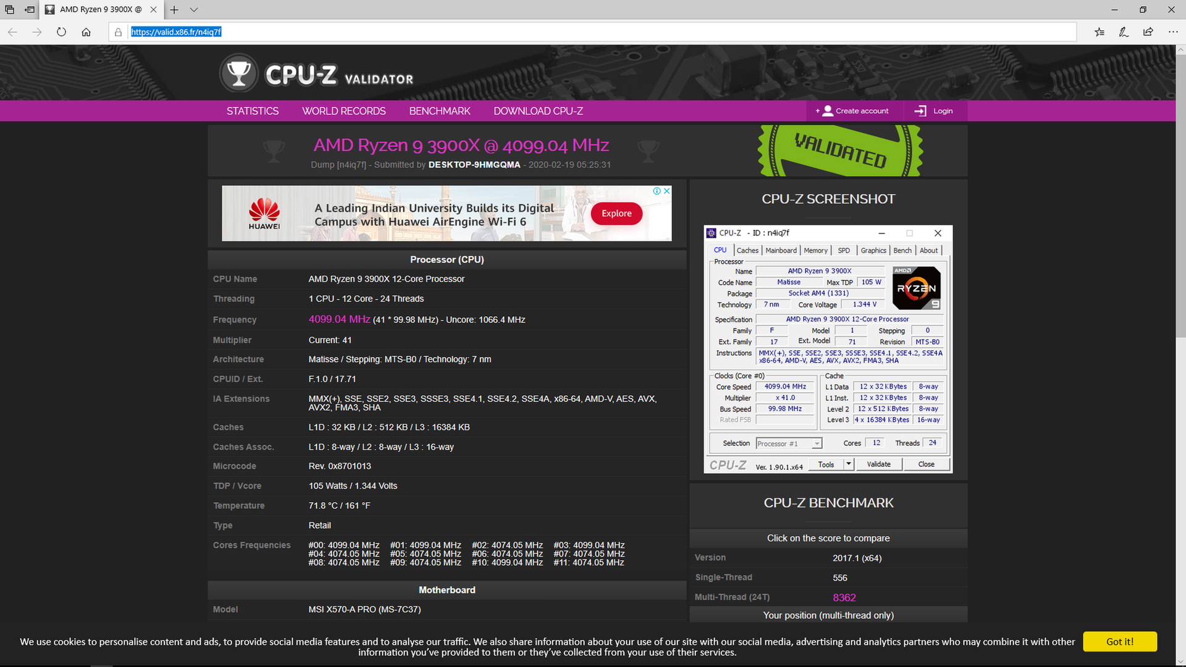Click the ad info icon

657,191
